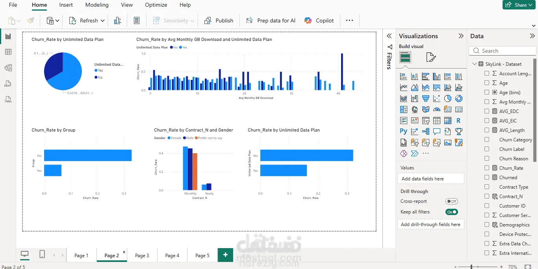
Task: Select the Python visual icon
Action: (x=403, y=132)
